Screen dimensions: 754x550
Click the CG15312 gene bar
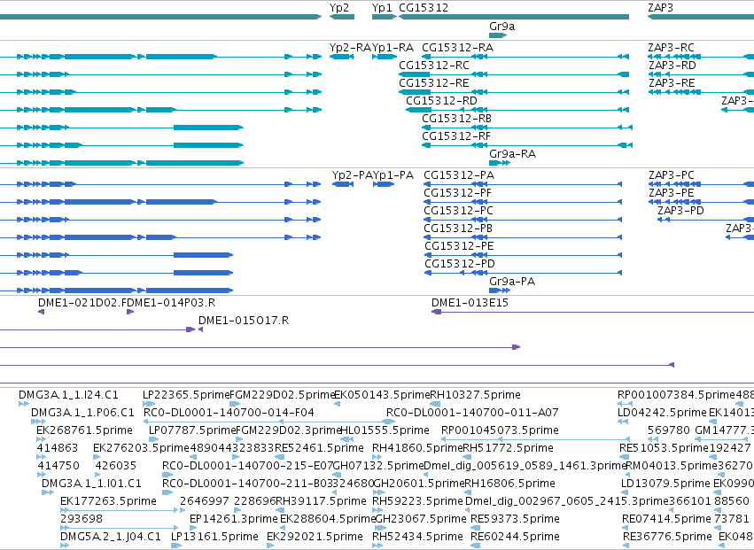tap(514, 17)
